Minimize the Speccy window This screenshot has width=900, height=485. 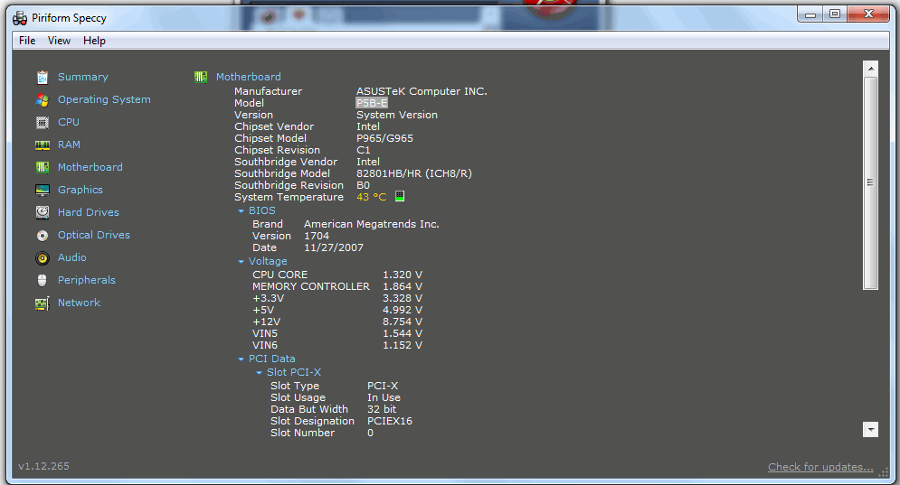(x=810, y=15)
